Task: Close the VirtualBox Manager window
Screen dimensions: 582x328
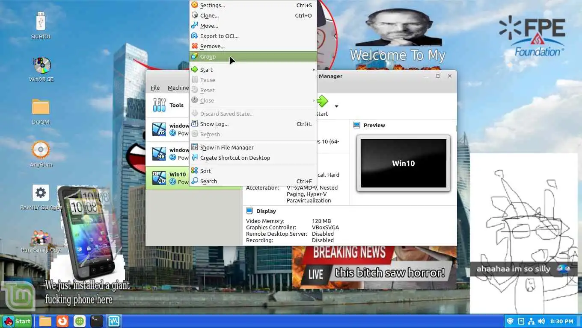Action: [x=450, y=76]
